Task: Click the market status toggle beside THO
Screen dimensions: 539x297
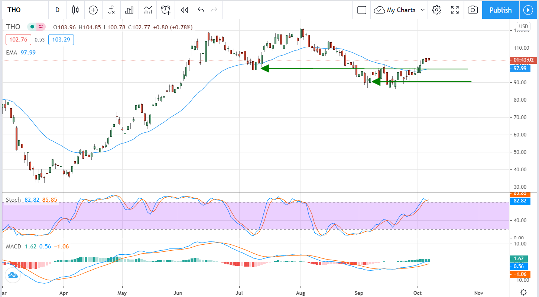Action: pyautogui.click(x=36, y=27)
